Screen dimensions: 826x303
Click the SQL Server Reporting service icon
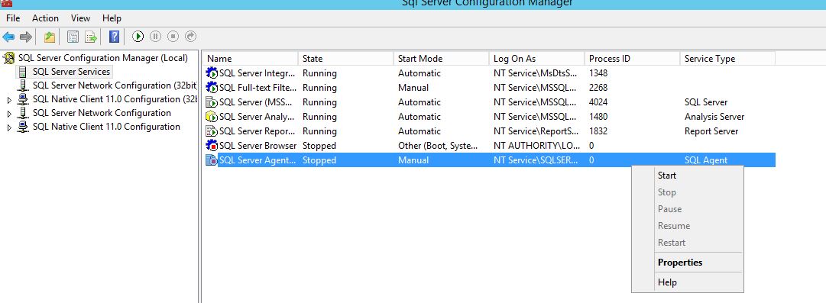click(212, 131)
